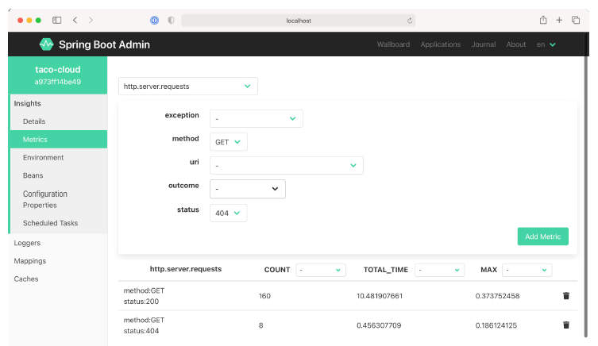Open the method dropdown showing GET
This screenshot has height=346, width=598.
229,142
